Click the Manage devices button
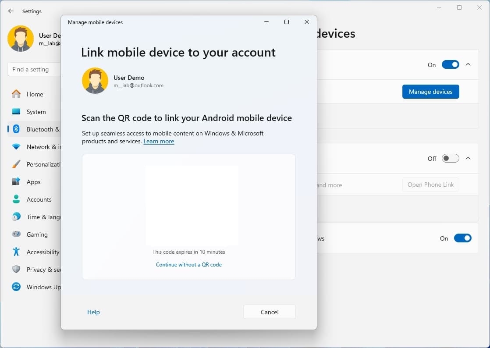 [x=430, y=92]
